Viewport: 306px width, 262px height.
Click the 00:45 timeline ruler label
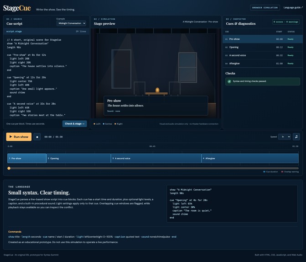152,146
